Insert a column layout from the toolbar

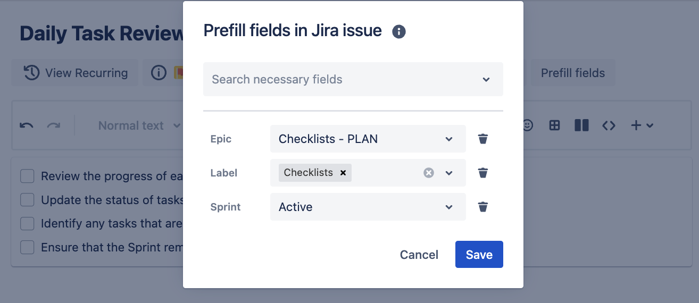click(581, 125)
